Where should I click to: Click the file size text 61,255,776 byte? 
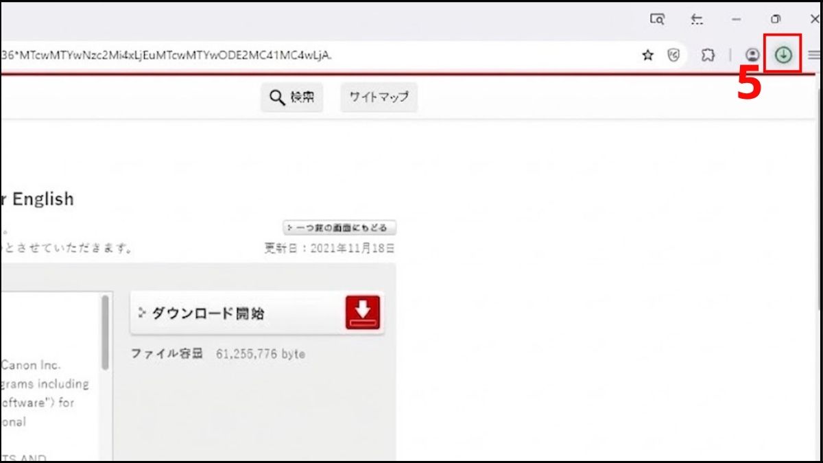click(x=261, y=354)
